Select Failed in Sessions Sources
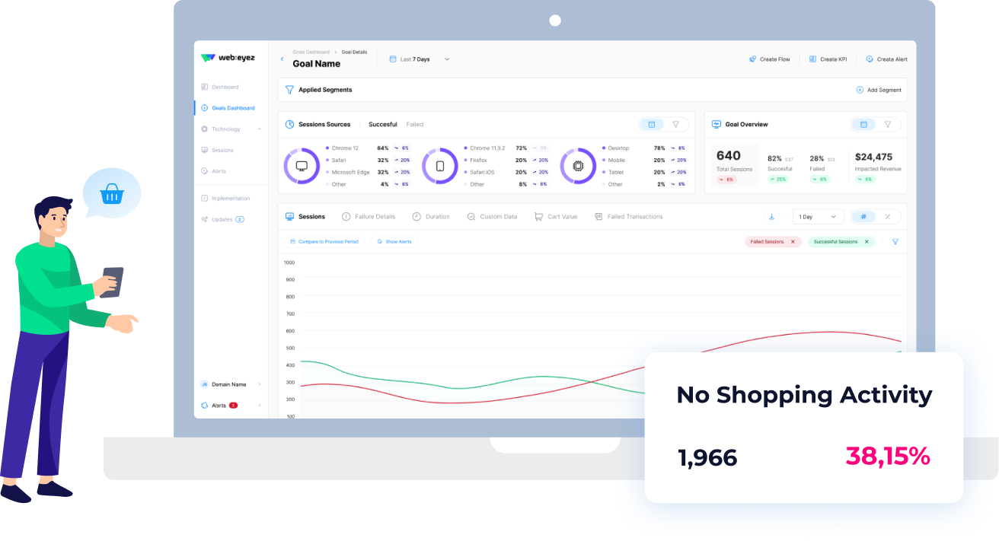 coord(415,124)
